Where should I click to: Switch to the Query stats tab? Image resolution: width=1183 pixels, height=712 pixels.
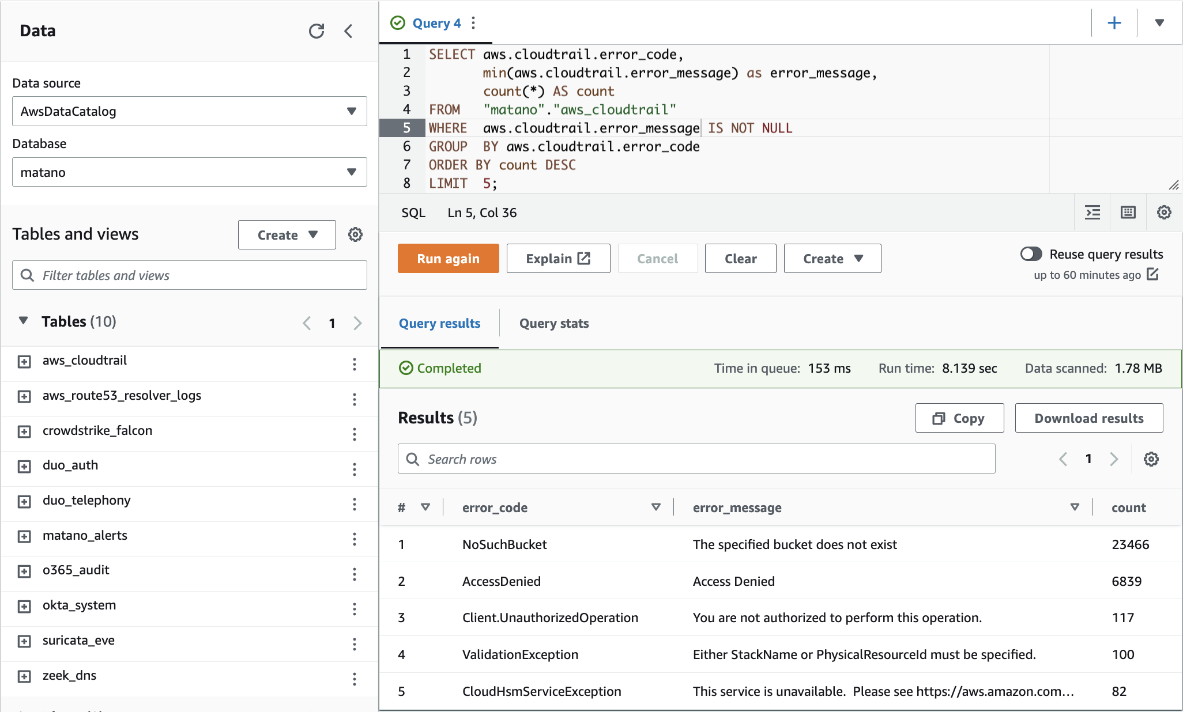coord(553,323)
